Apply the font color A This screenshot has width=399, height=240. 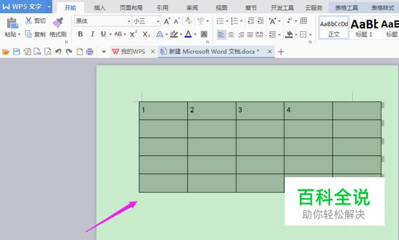coord(188,34)
